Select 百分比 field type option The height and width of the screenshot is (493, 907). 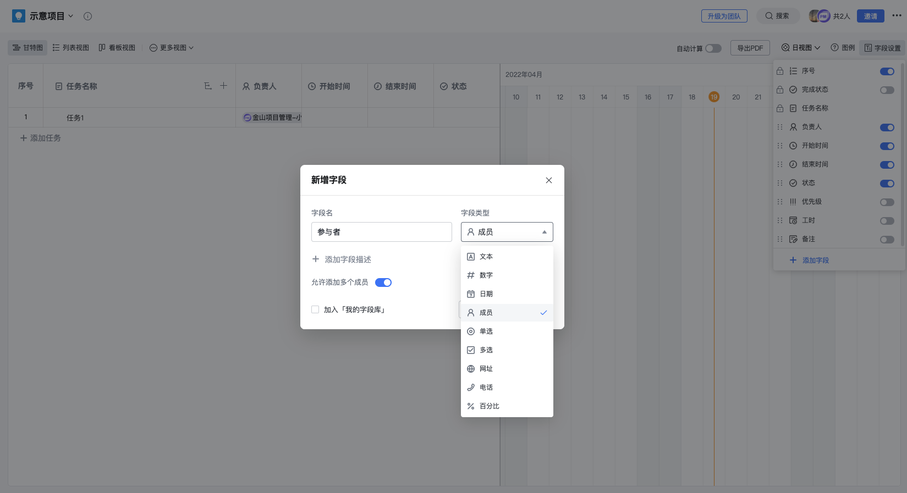[507, 406]
